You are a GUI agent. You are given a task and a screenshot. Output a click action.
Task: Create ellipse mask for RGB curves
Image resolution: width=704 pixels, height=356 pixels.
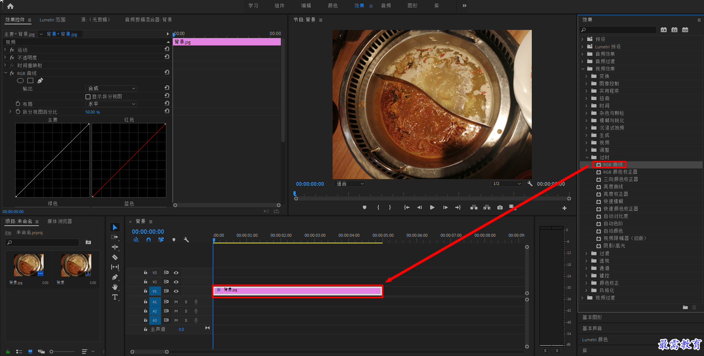20,81
